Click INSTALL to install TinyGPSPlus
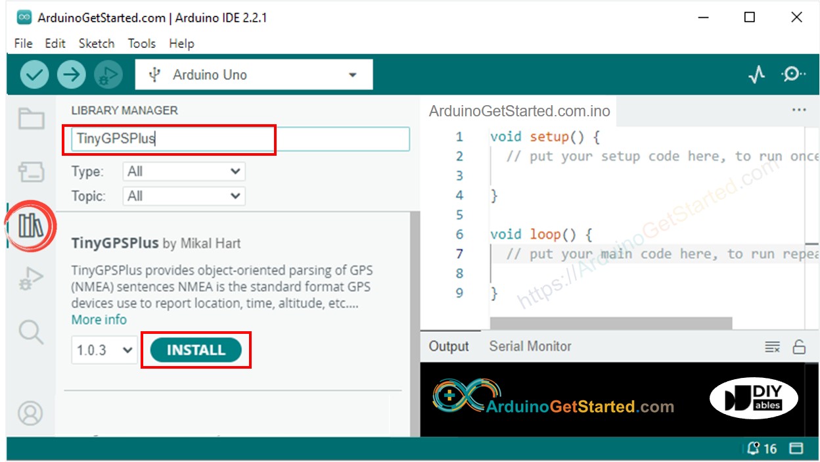Screen dimensions: 820x462 pos(195,350)
